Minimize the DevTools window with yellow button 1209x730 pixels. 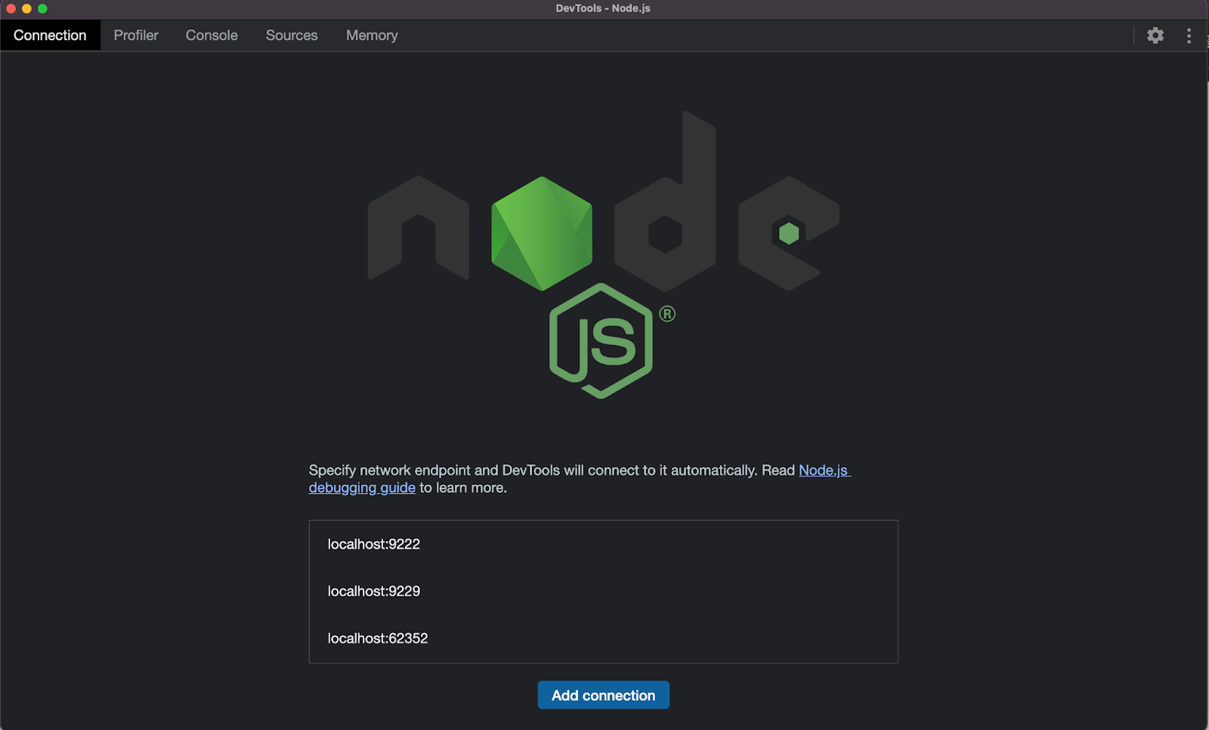pyautogui.click(x=26, y=8)
